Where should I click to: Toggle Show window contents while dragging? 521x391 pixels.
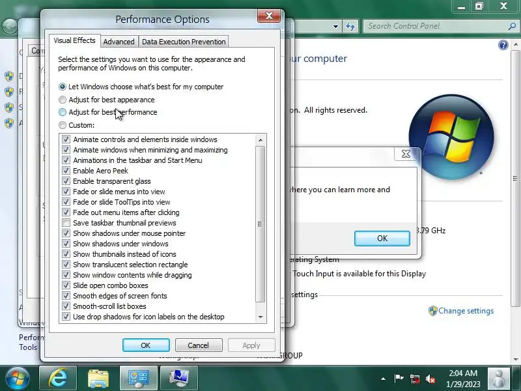coord(66,275)
